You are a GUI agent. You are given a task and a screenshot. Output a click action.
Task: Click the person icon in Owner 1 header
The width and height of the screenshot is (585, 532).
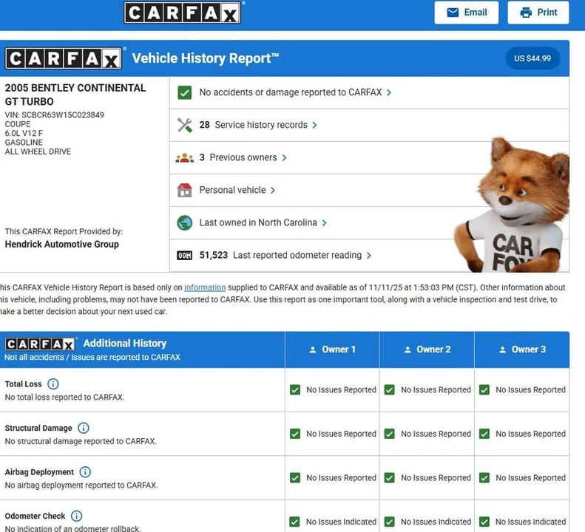point(313,349)
